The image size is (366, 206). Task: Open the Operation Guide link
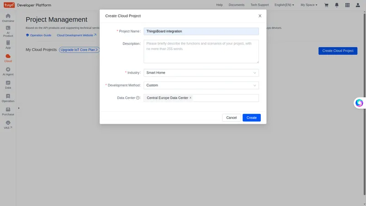38,35
